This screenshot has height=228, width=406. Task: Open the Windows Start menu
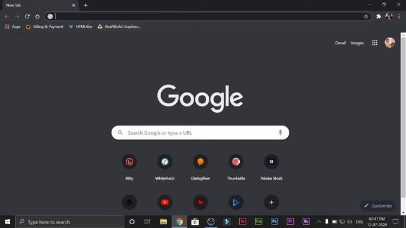pos(8,222)
